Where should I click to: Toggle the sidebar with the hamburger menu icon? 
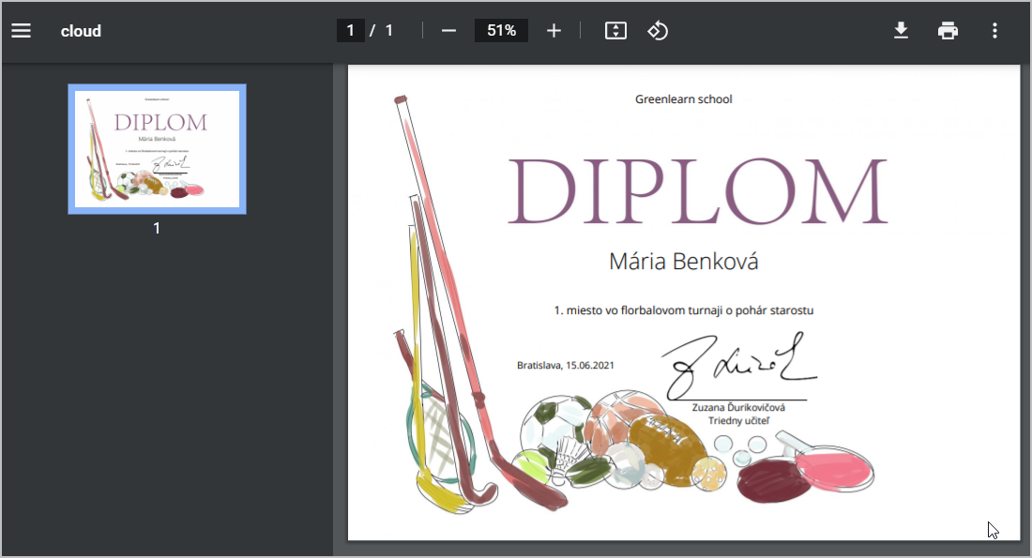[21, 31]
